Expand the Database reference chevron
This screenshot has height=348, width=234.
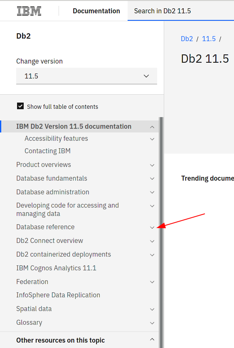(152, 228)
